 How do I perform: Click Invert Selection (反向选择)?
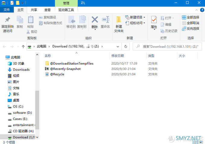(x=191, y=29)
